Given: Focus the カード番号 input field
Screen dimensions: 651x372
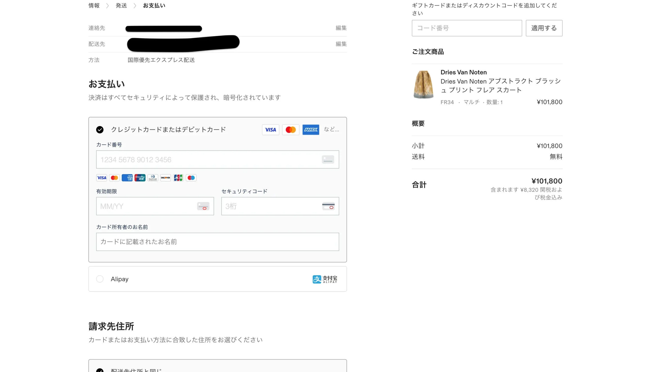Looking at the screenshot, I should (x=217, y=159).
